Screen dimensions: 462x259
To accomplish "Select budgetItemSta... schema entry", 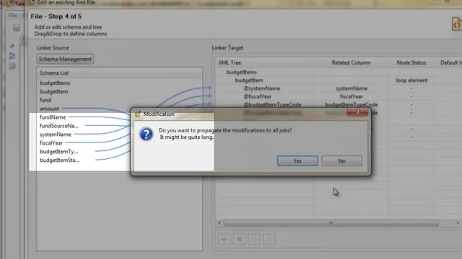I will (59, 160).
